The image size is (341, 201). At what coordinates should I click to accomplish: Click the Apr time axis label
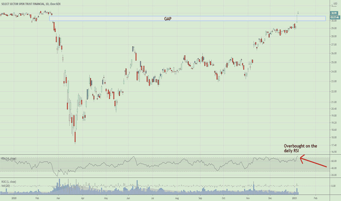pyautogui.click(x=83, y=198)
